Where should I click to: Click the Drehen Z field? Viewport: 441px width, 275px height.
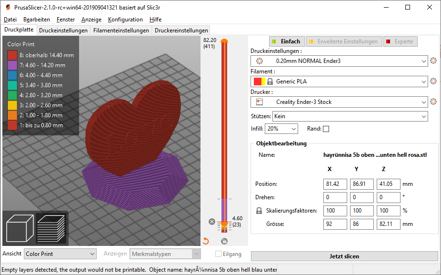389,197
